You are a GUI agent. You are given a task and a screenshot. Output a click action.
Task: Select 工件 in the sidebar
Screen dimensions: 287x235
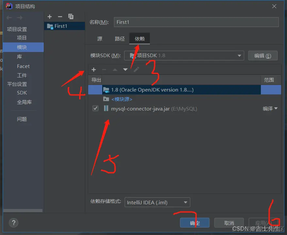[22, 75]
